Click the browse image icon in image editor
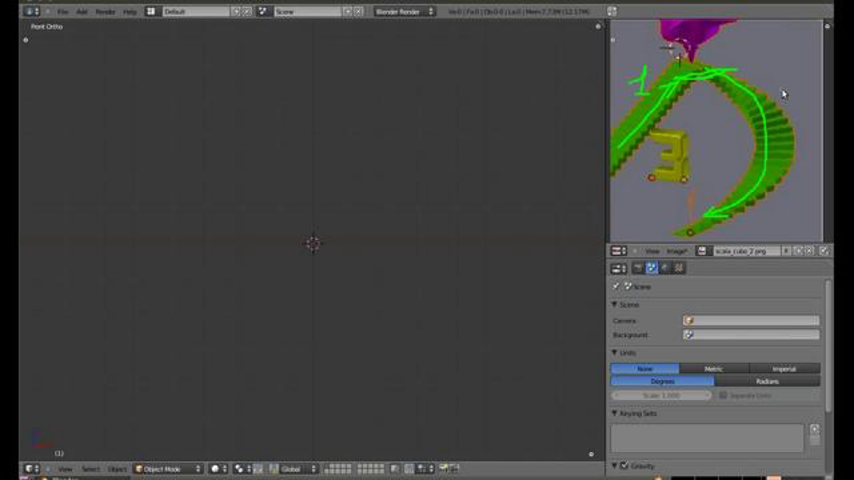Viewport: 854px width, 480px height. point(701,251)
